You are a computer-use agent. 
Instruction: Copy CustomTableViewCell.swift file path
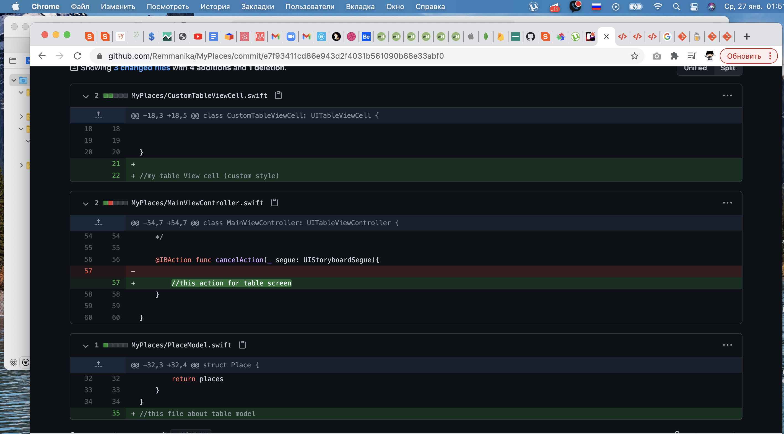pos(278,95)
